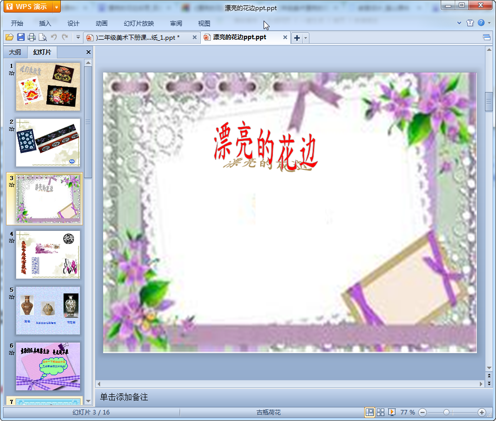Switch to the 二年级美术下册课 document tab

pos(138,37)
